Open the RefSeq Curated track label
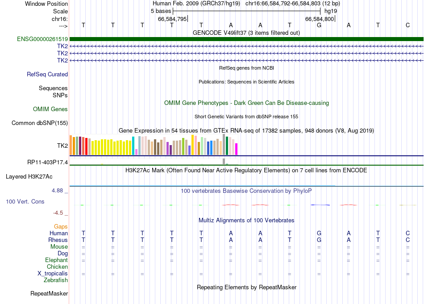424x304 pixels. coord(47,75)
